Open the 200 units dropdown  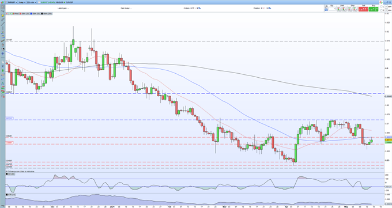tap(32, 2)
